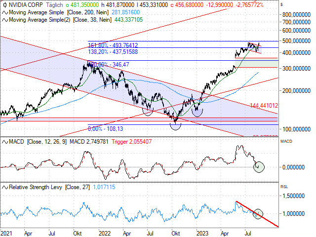Image resolution: width=316 pixels, height=237 pixels.
Task: Click the Trigger value 2,055407
Action: [x=140, y=142]
